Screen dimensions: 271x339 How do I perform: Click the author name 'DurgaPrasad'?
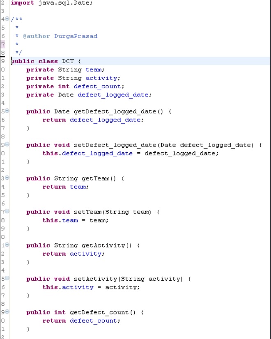click(x=76, y=36)
